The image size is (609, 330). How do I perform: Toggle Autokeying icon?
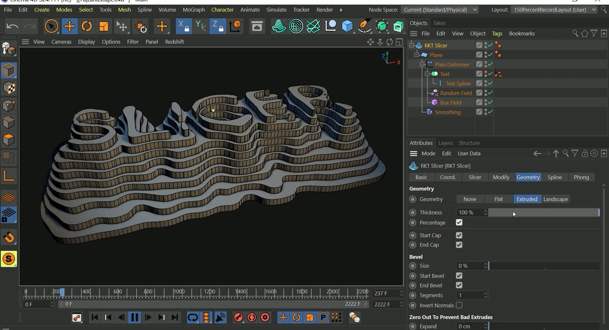[252, 317]
